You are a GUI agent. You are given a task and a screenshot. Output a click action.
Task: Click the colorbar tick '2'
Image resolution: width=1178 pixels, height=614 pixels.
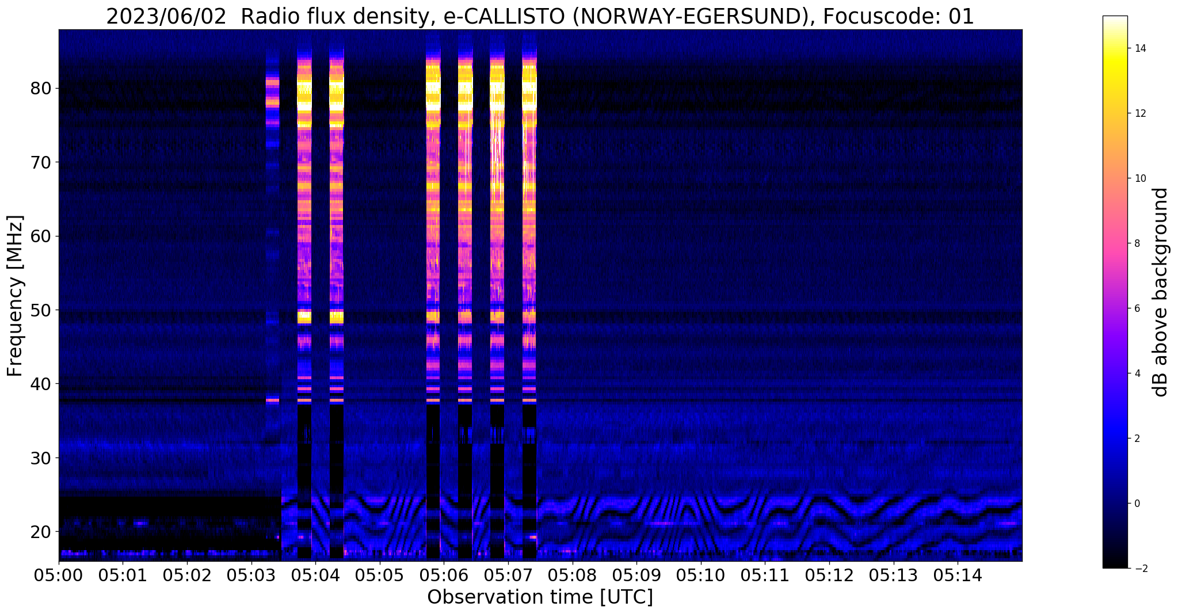[x=1138, y=438]
